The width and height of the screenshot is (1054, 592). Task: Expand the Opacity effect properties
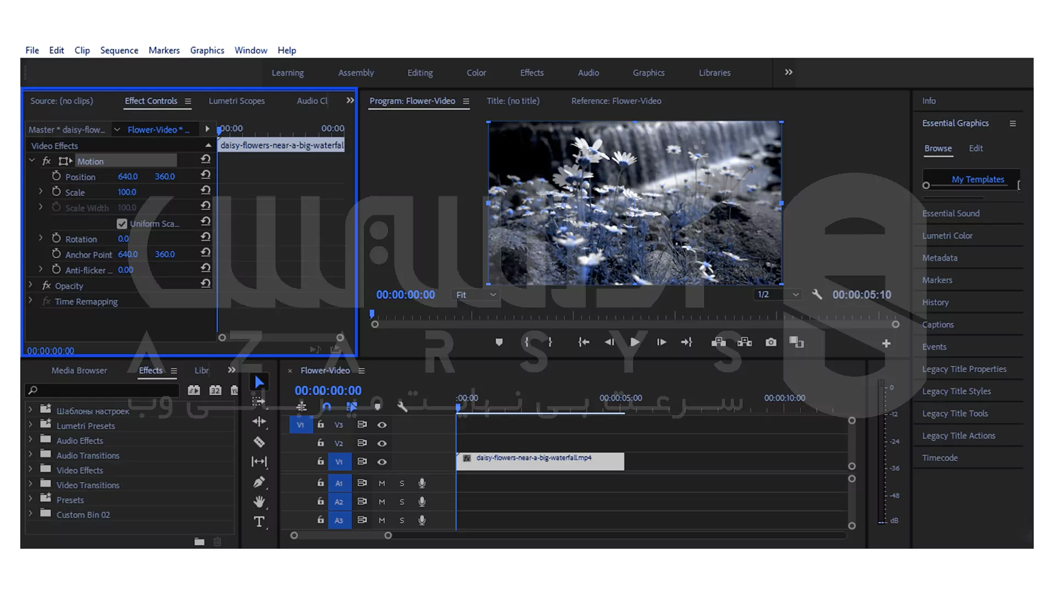(x=31, y=286)
